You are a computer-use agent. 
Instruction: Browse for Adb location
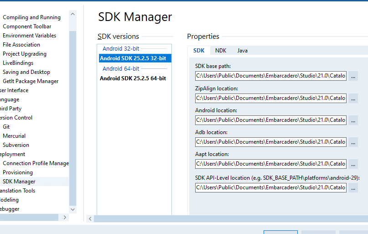[x=353, y=142]
